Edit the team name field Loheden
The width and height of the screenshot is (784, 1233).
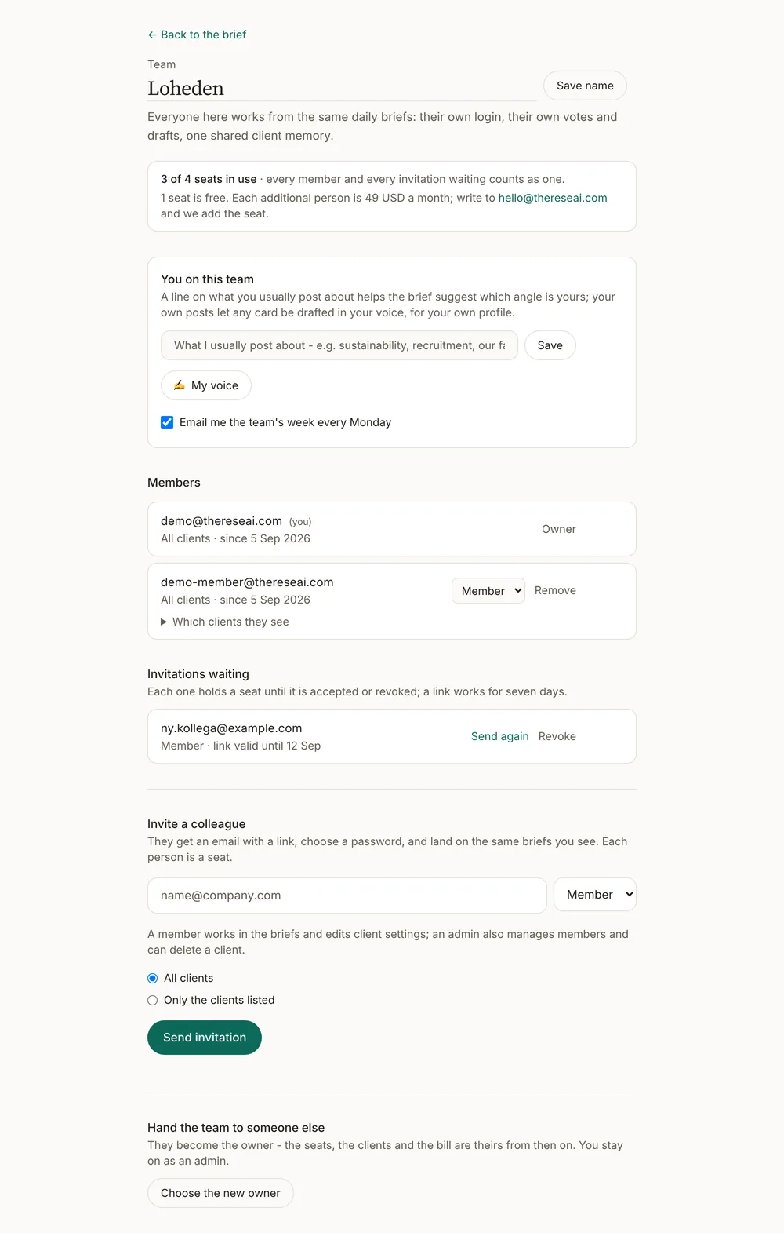tap(342, 88)
